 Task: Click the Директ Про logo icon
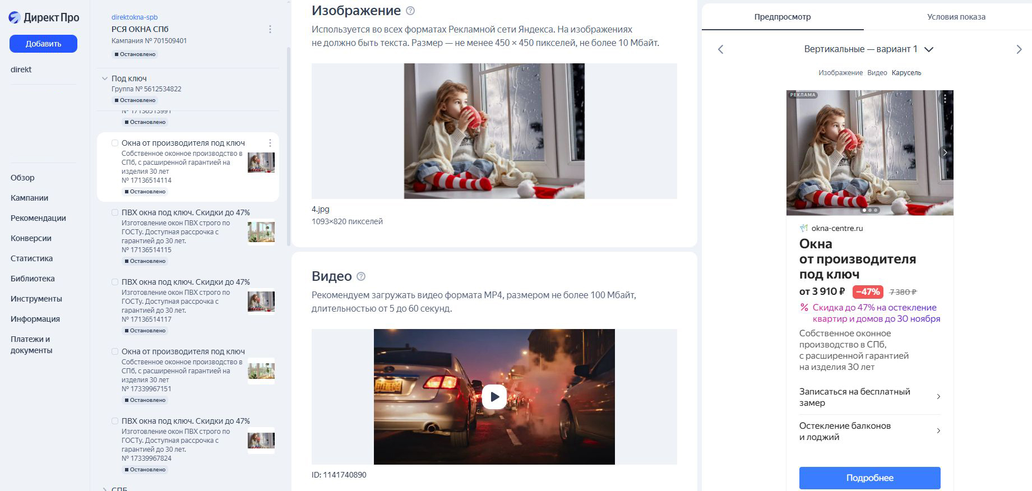15,17
